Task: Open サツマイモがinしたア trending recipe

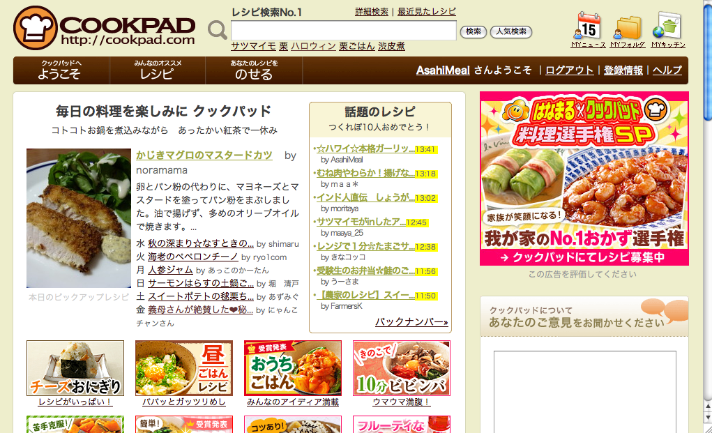Action: (x=361, y=222)
